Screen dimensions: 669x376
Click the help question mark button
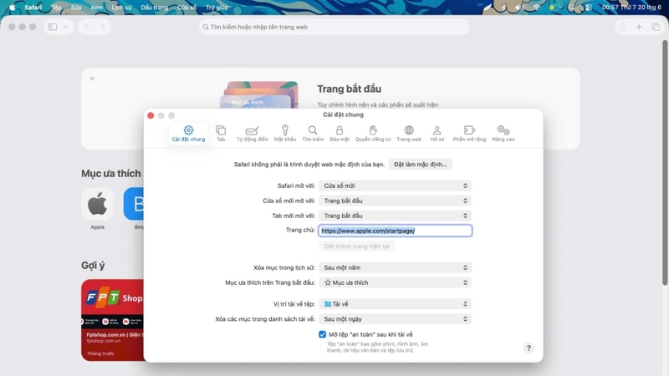click(x=529, y=348)
